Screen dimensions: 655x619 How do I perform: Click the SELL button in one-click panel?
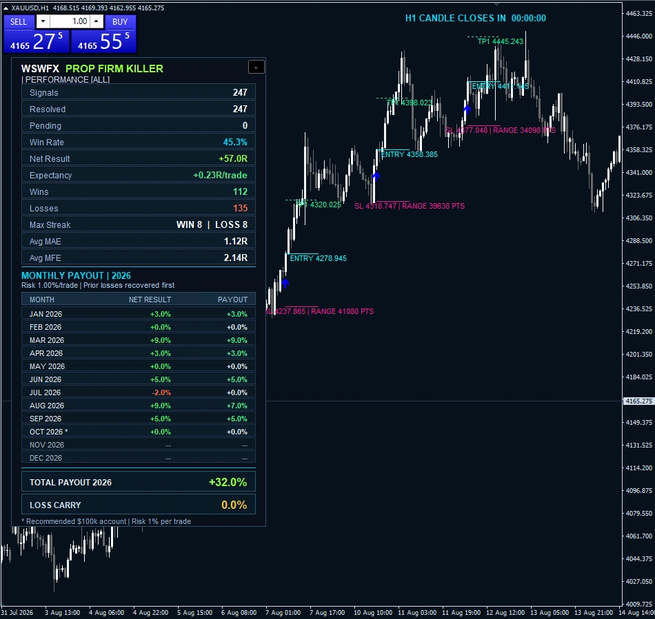pos(19,22)
